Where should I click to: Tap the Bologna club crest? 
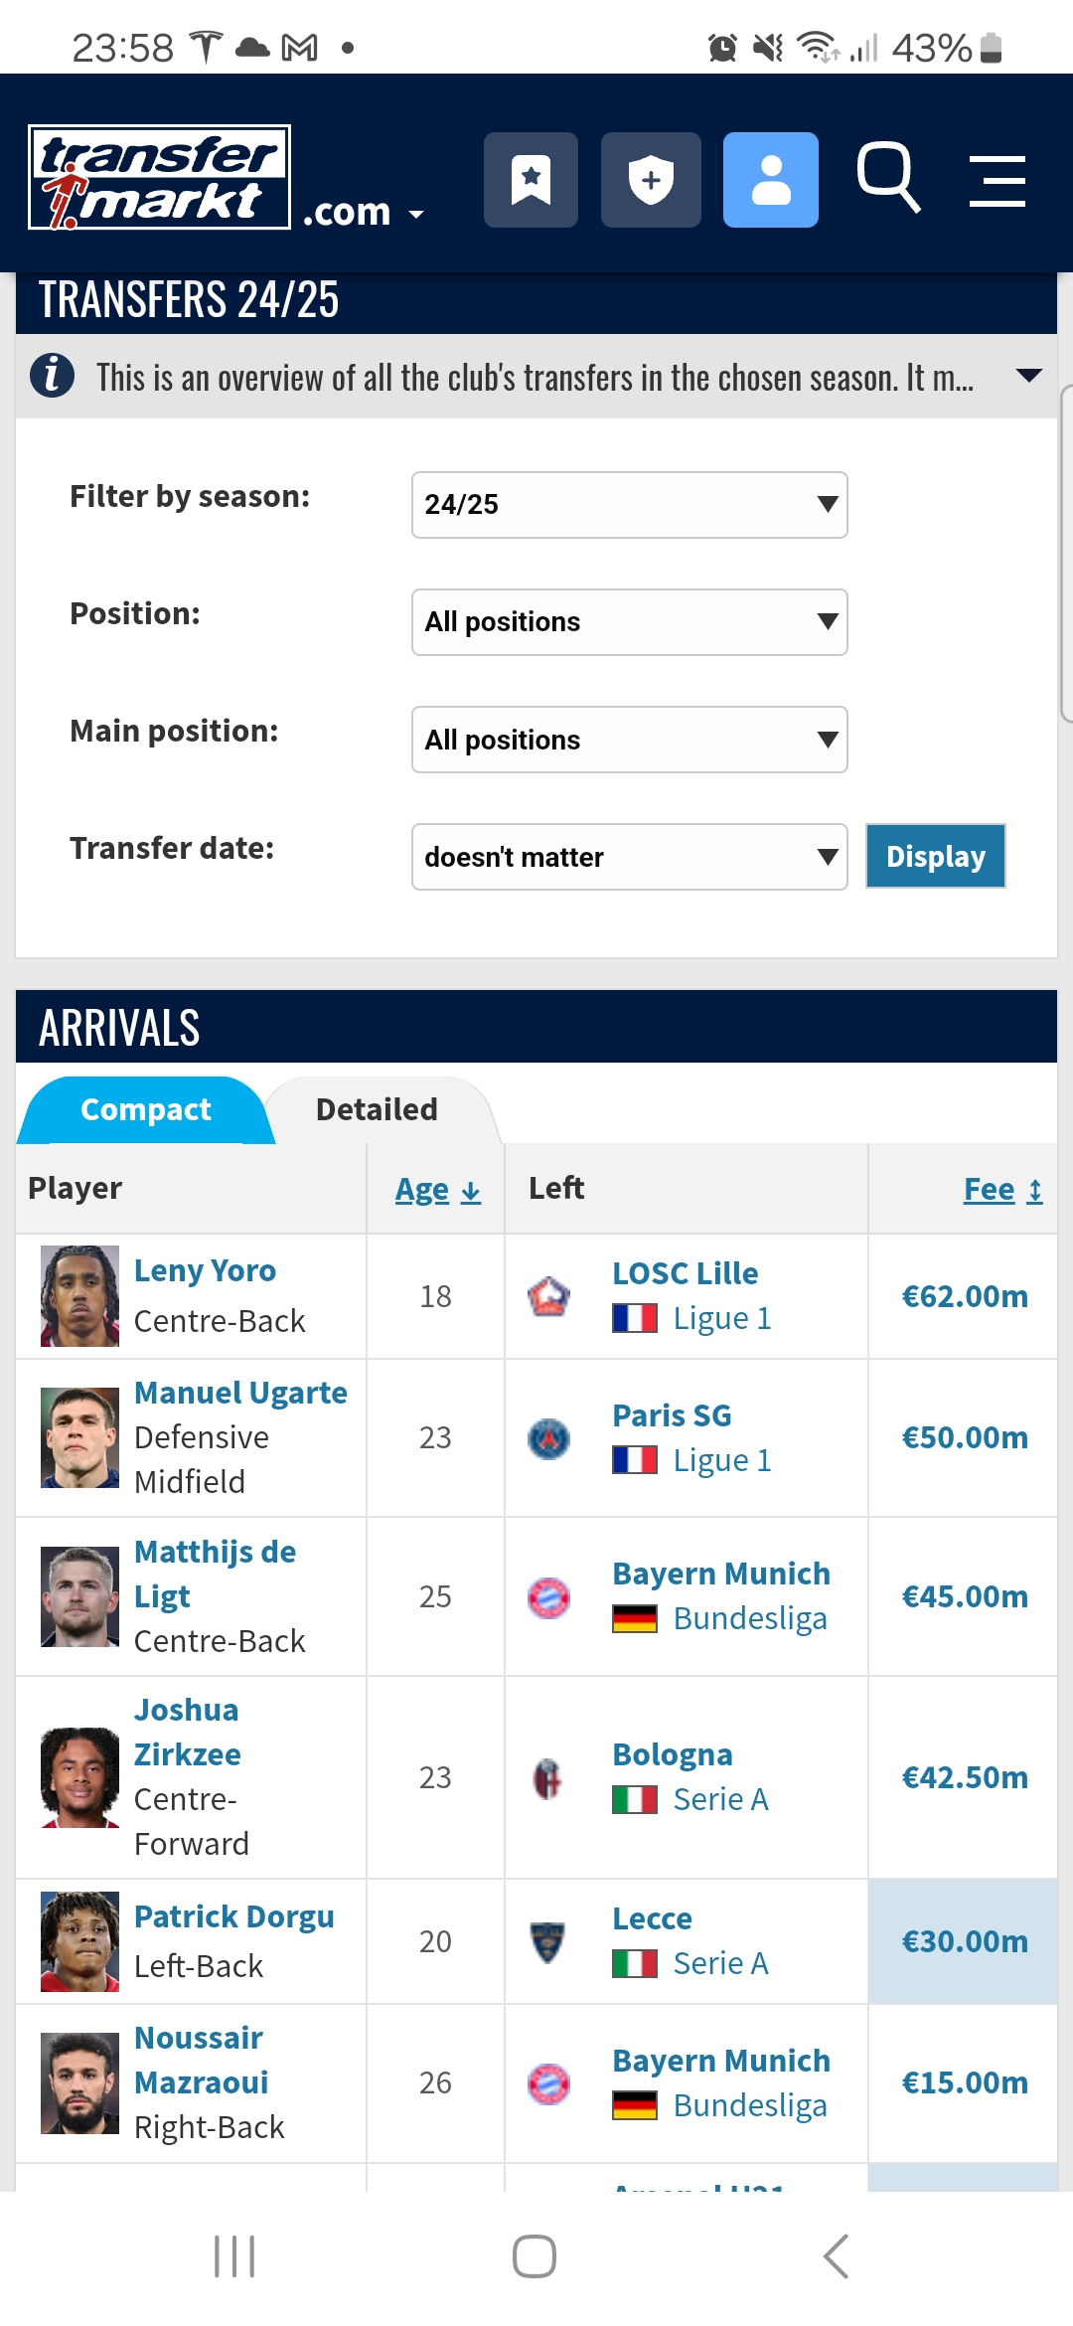tap(548, 1778)
